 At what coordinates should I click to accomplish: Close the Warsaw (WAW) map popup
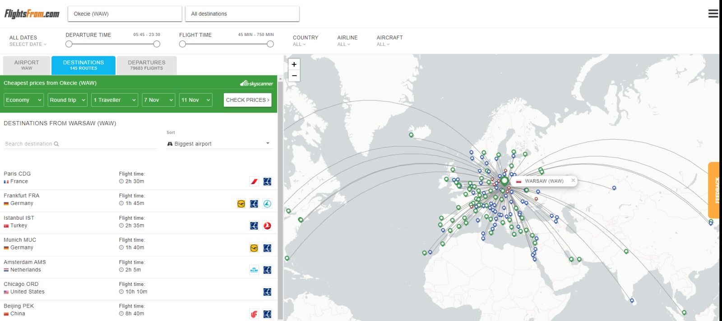573,180
